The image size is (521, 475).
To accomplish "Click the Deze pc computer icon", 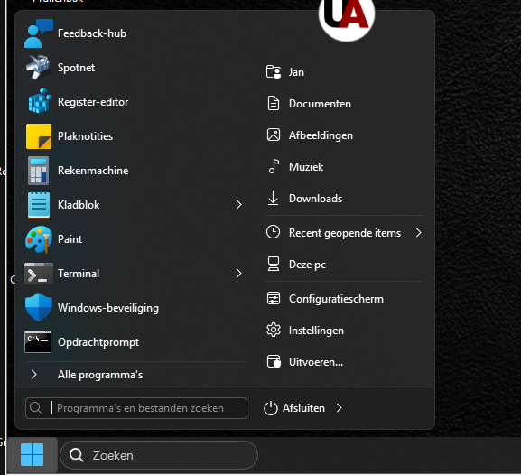I will [x=274, y=265].
